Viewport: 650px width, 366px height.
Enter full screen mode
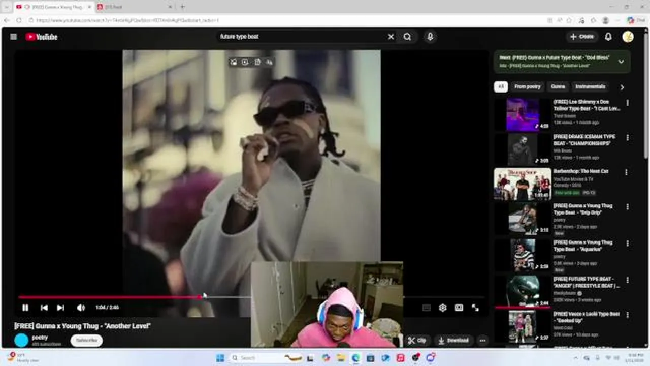pyautogui.click(x=475, y=308)
